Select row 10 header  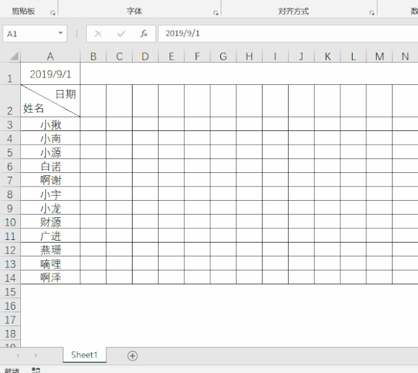click(10, 222)
